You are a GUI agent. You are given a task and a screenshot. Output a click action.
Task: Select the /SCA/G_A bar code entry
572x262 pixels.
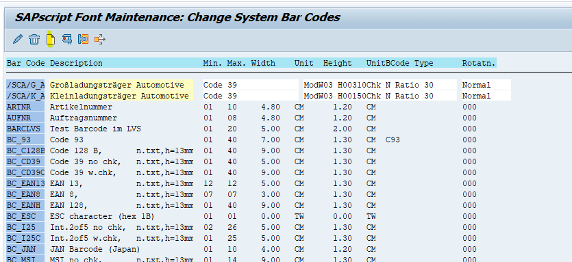point(25,86)
